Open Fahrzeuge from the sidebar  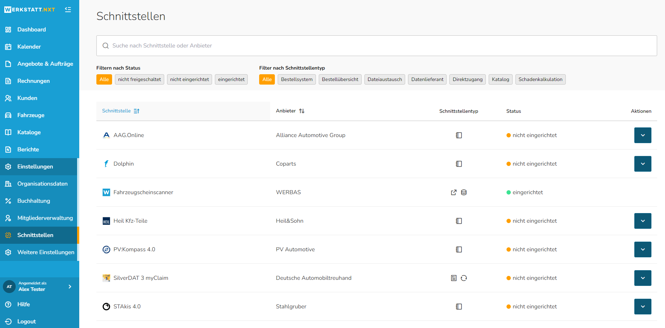click(x=40, y=115)
